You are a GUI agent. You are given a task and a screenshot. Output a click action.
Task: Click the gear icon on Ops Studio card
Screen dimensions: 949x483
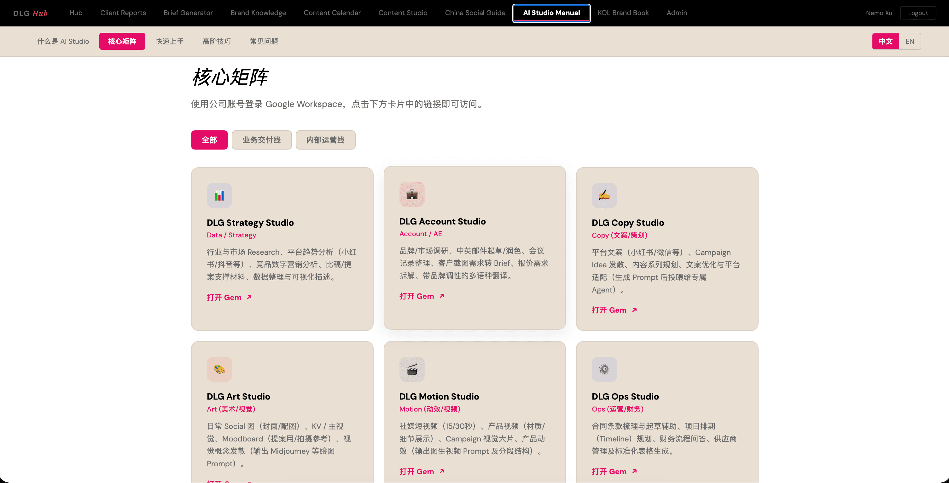pos(604,369)
